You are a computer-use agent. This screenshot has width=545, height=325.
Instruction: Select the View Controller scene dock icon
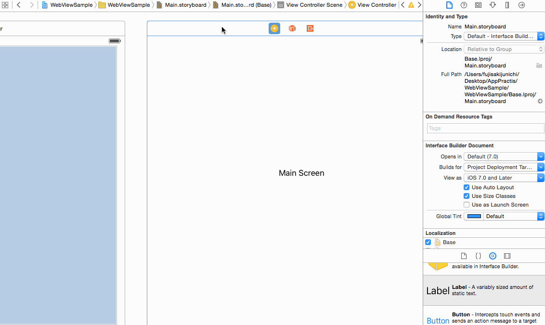[274, 28]
